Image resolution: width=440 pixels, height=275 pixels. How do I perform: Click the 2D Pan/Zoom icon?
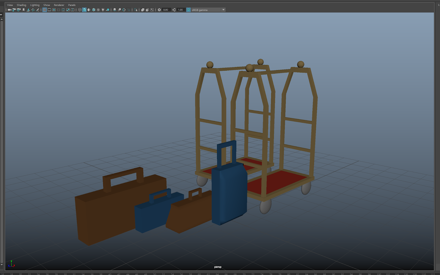pos(33,10)
